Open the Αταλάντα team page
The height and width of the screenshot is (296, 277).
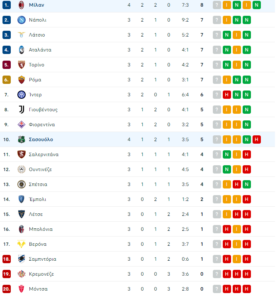40,50
